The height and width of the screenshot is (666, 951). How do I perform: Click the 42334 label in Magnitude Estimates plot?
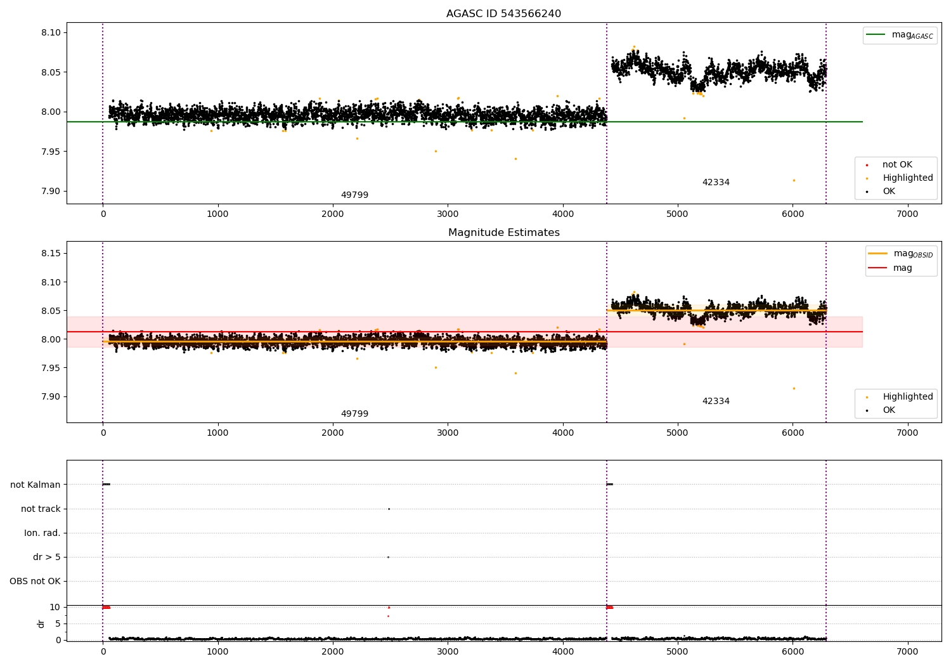(716, 402)
